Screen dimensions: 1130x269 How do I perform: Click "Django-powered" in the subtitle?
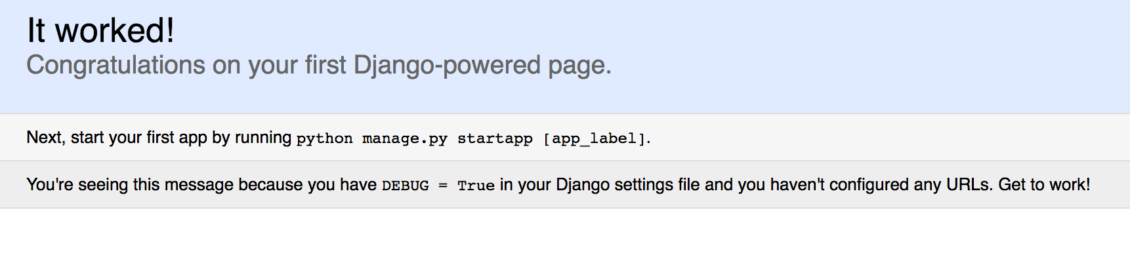(447, 66)
